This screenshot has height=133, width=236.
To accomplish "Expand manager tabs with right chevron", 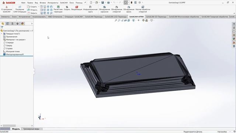I will pos(32,24).
